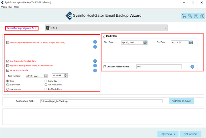Show info for Remove Duplicate Mail option

95,42
